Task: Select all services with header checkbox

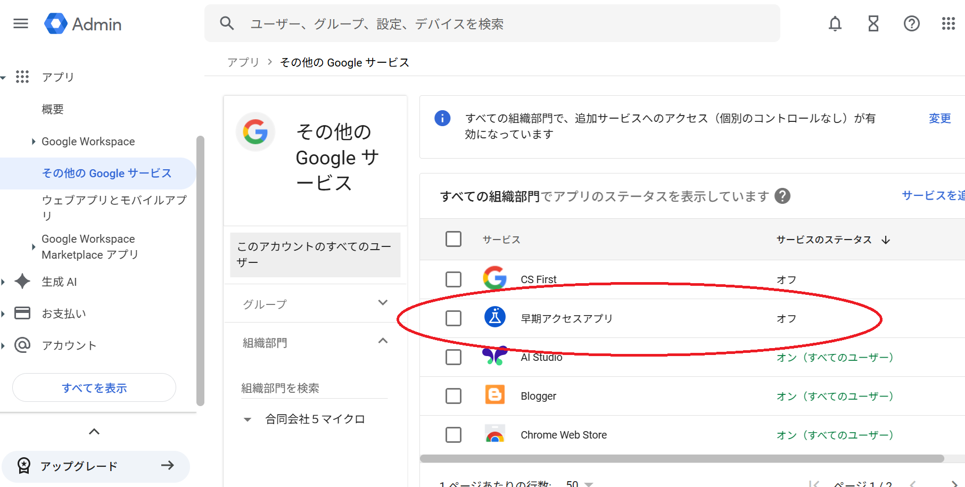Action: (453, 239)
